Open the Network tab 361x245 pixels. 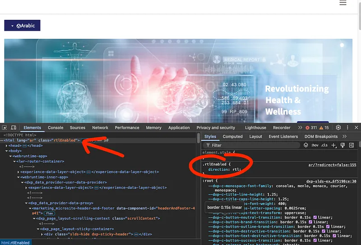click(100, 128)
